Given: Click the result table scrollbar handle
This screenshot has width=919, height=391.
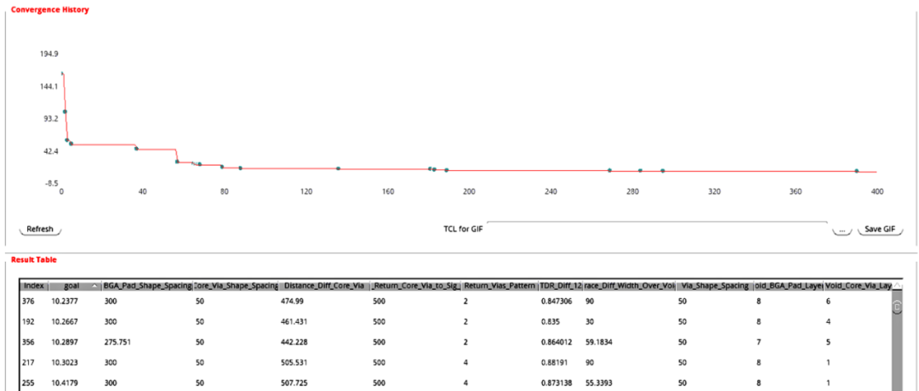Looking at the screenshot, I should click(896, 308).
